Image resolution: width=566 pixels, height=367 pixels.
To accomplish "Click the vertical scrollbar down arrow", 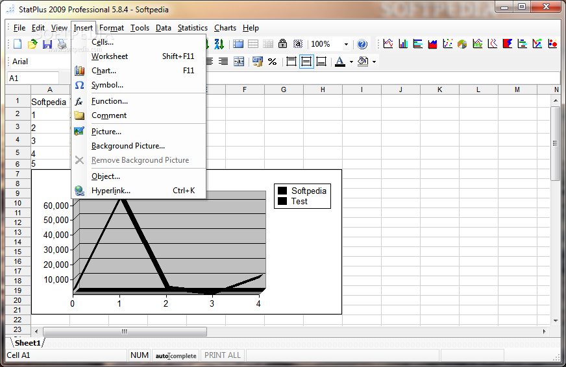I will pyautogui.click(x=556, y=320).
